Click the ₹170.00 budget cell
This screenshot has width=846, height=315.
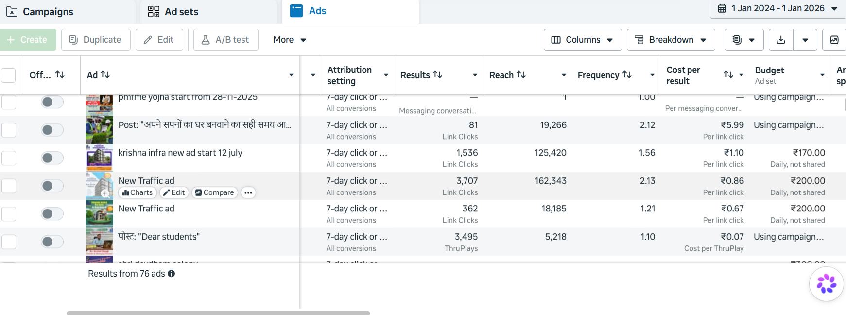(x=809, y=153)
